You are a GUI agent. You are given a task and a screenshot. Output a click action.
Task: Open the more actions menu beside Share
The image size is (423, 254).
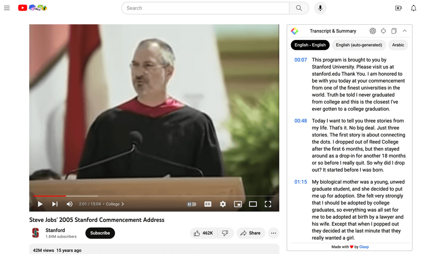274,233
